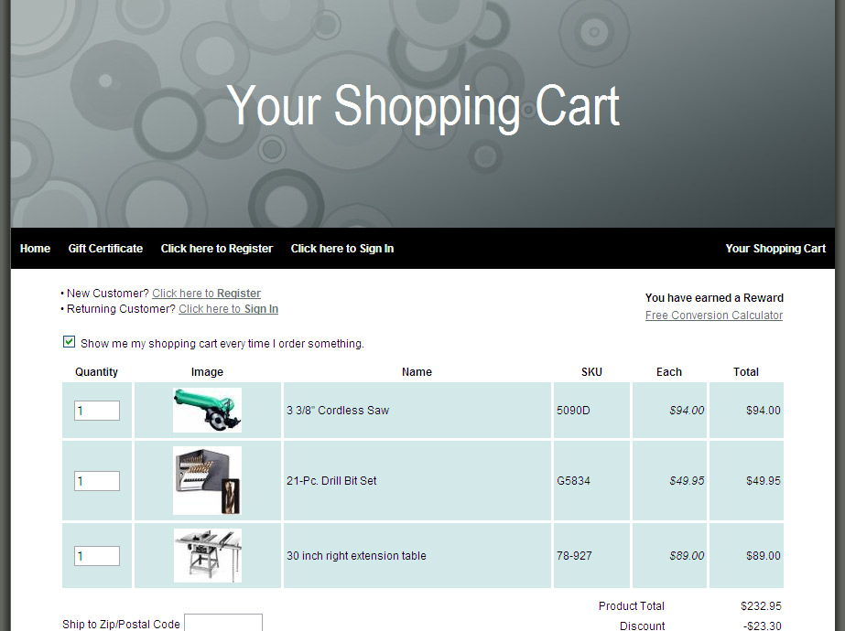Image resolution: width=845 pixels, height=631 pixels.
Task: Click the extension table product image
Action: 208,555
